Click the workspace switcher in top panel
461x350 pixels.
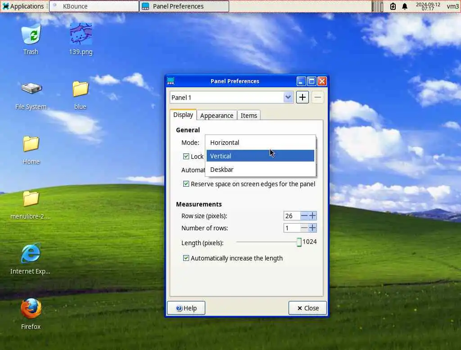point(378,6)
